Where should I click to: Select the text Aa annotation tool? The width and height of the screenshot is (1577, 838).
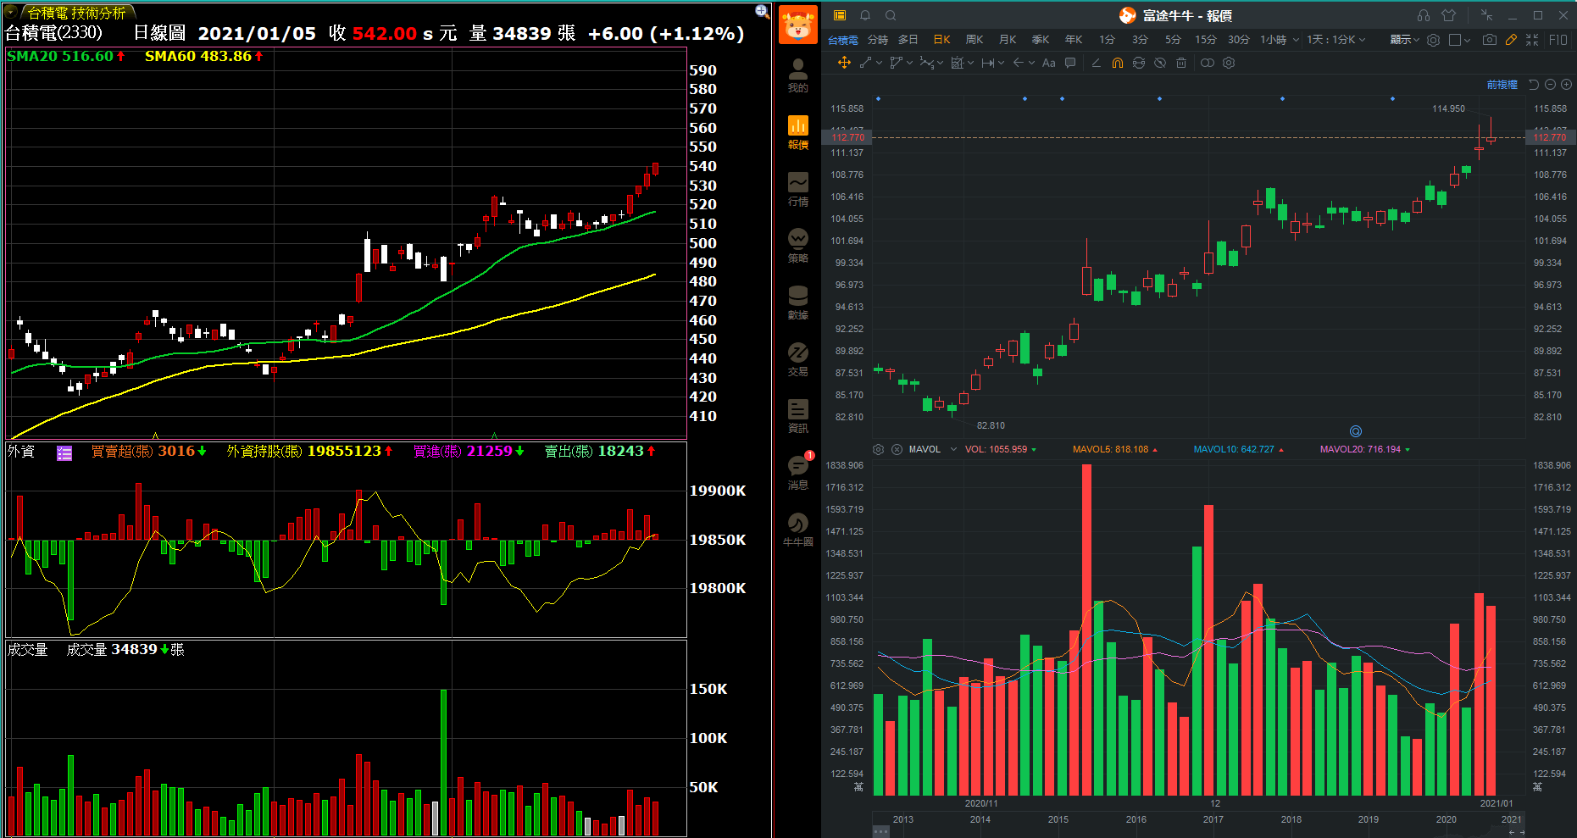[x=1049, y=63]
